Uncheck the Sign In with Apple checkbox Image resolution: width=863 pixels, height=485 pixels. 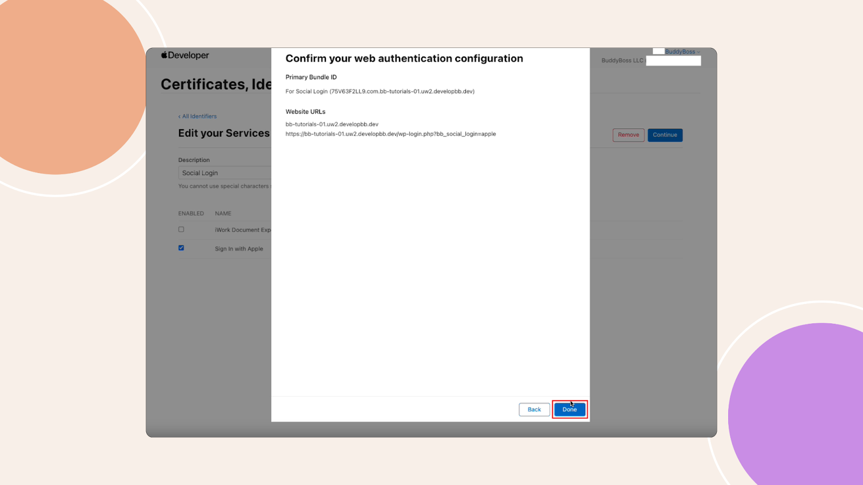181,248
